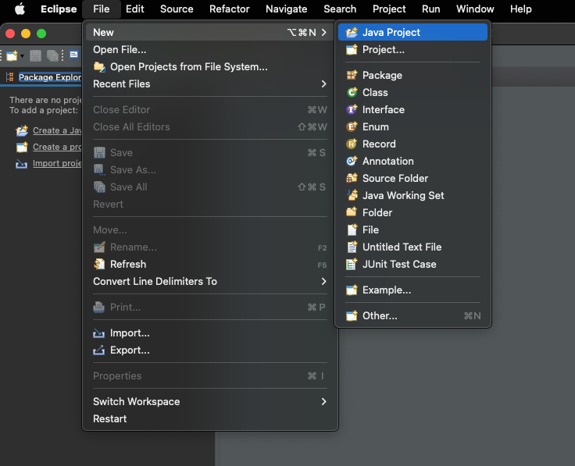Viewport: 575px width, 466px height.
Task: Click the Java Project icon in submenu
Action: pos(352,32)
